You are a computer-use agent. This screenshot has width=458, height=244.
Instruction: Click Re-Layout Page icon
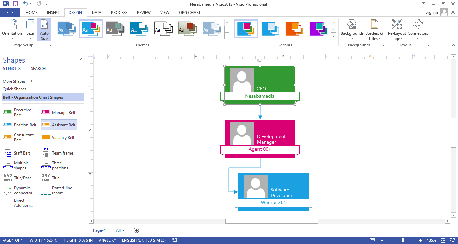point(397,25)
